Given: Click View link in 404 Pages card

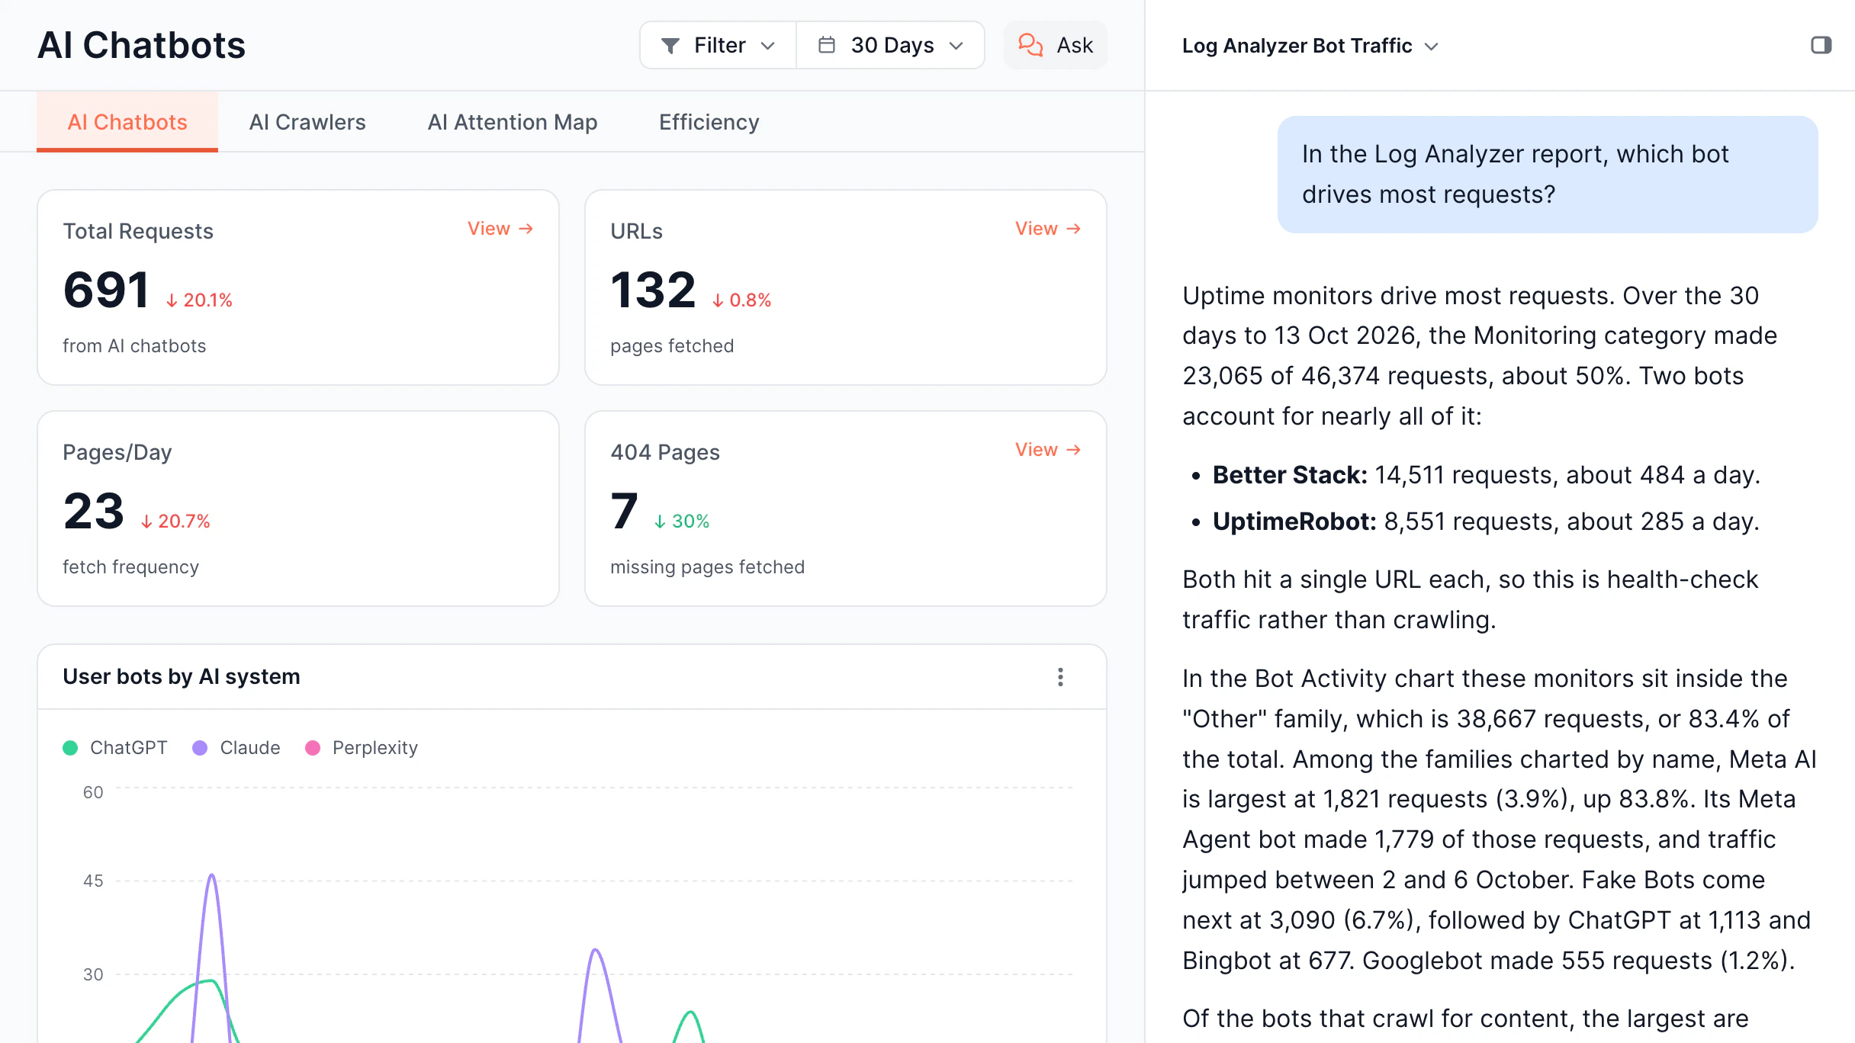Looking at the screenshot, I should pyautogui.click(x=1048, y=450).
